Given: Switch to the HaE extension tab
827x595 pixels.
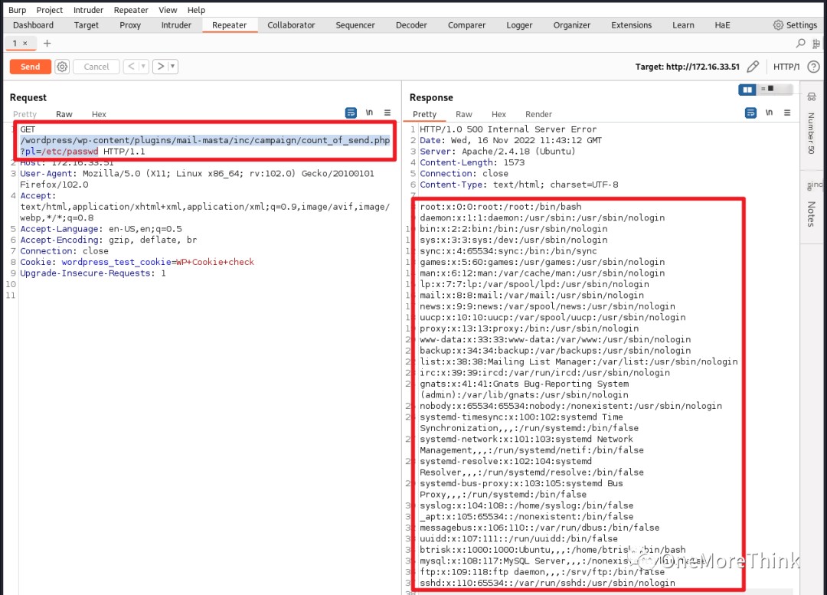Looking at the screenshot, I should [x=722, y=25].
